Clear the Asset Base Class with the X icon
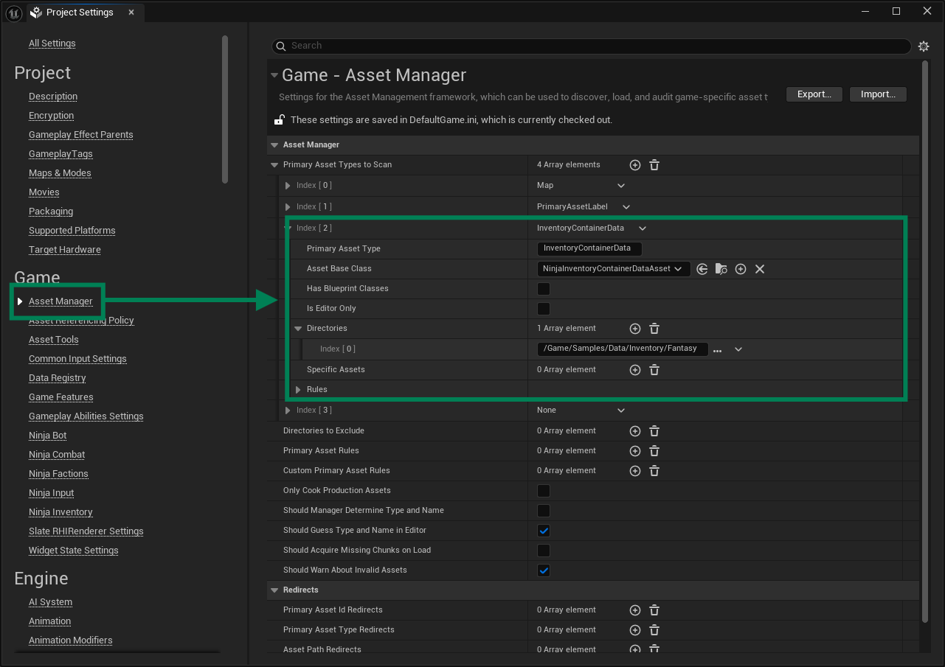 (760, 268)
